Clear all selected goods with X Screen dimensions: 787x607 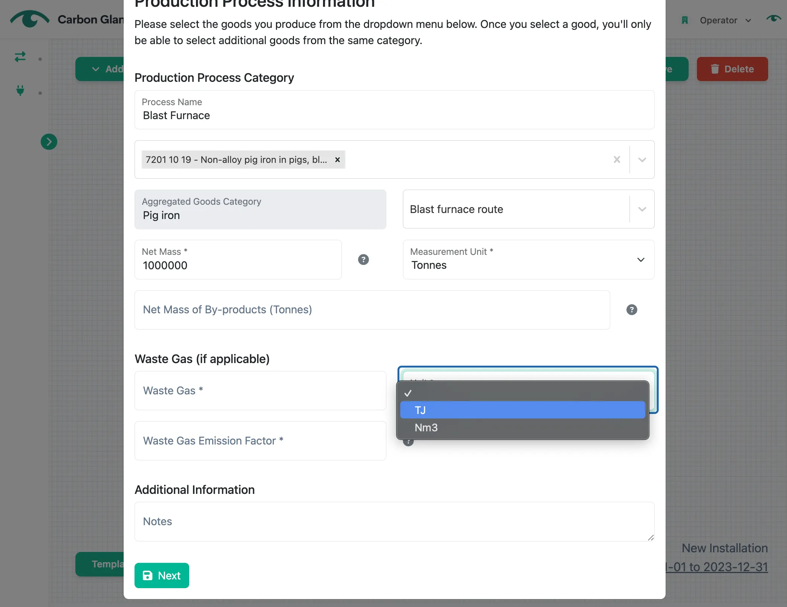[617, 159]
